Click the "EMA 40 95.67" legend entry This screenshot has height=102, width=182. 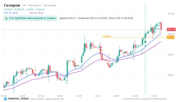tap(36, 13)
